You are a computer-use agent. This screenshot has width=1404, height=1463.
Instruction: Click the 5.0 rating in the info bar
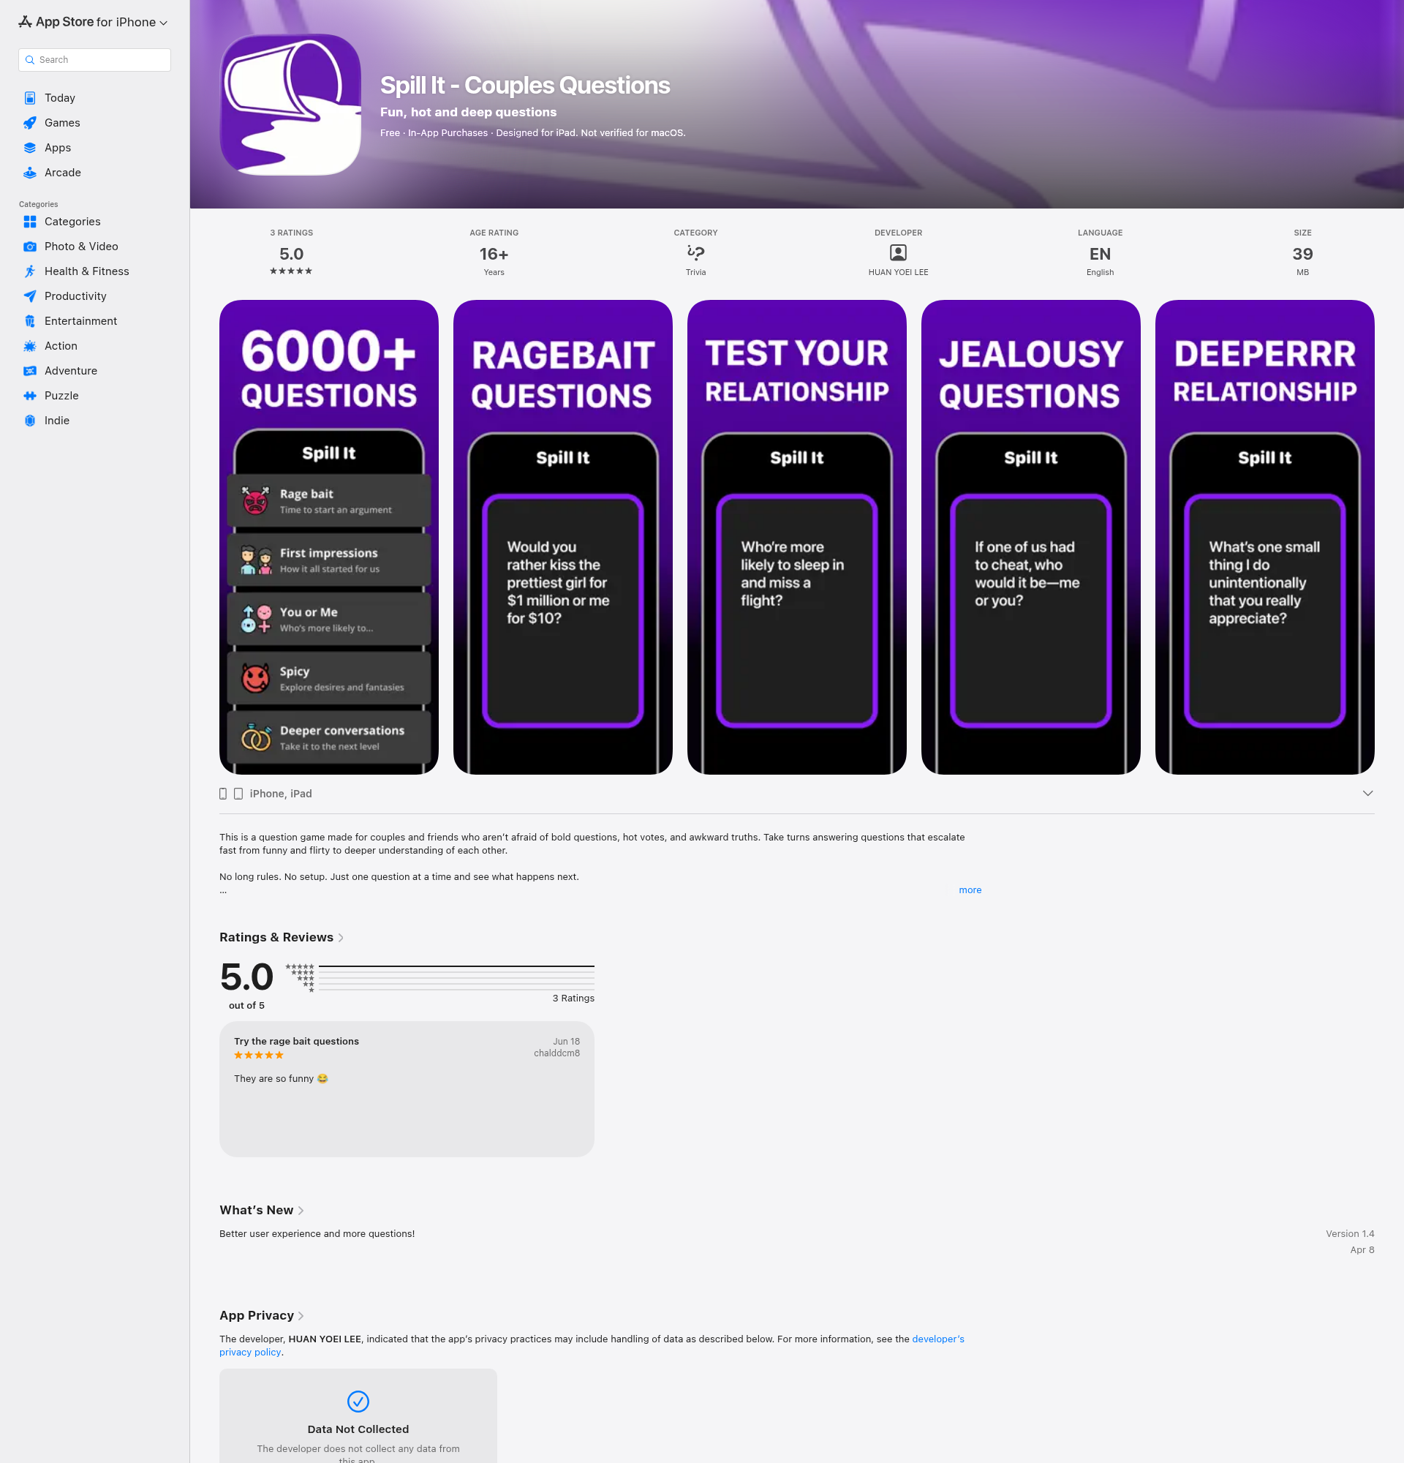click(x=291, y=254)
